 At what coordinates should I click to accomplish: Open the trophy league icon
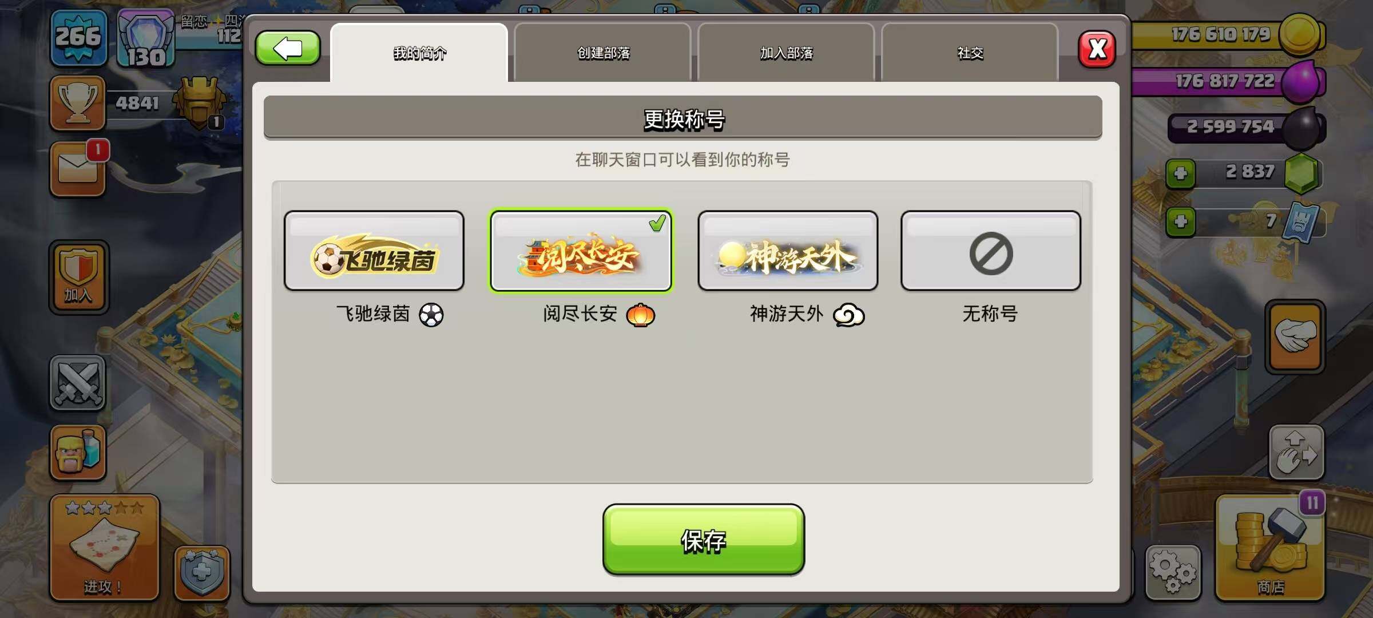[78, 103]
